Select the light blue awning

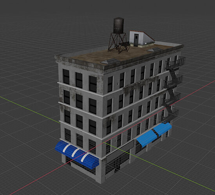(154, 135)
